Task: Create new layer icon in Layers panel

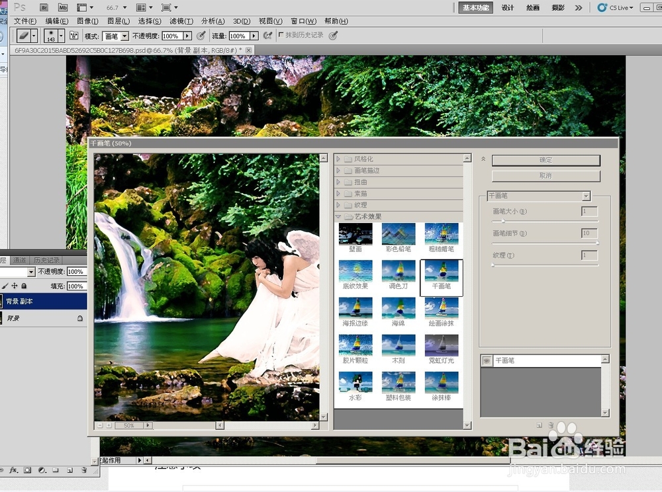Action: [70, 470]
